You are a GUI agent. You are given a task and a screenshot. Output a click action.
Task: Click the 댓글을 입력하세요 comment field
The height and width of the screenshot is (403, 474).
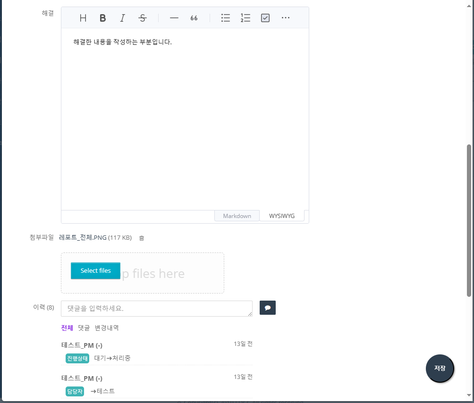[x=156, y=308]
